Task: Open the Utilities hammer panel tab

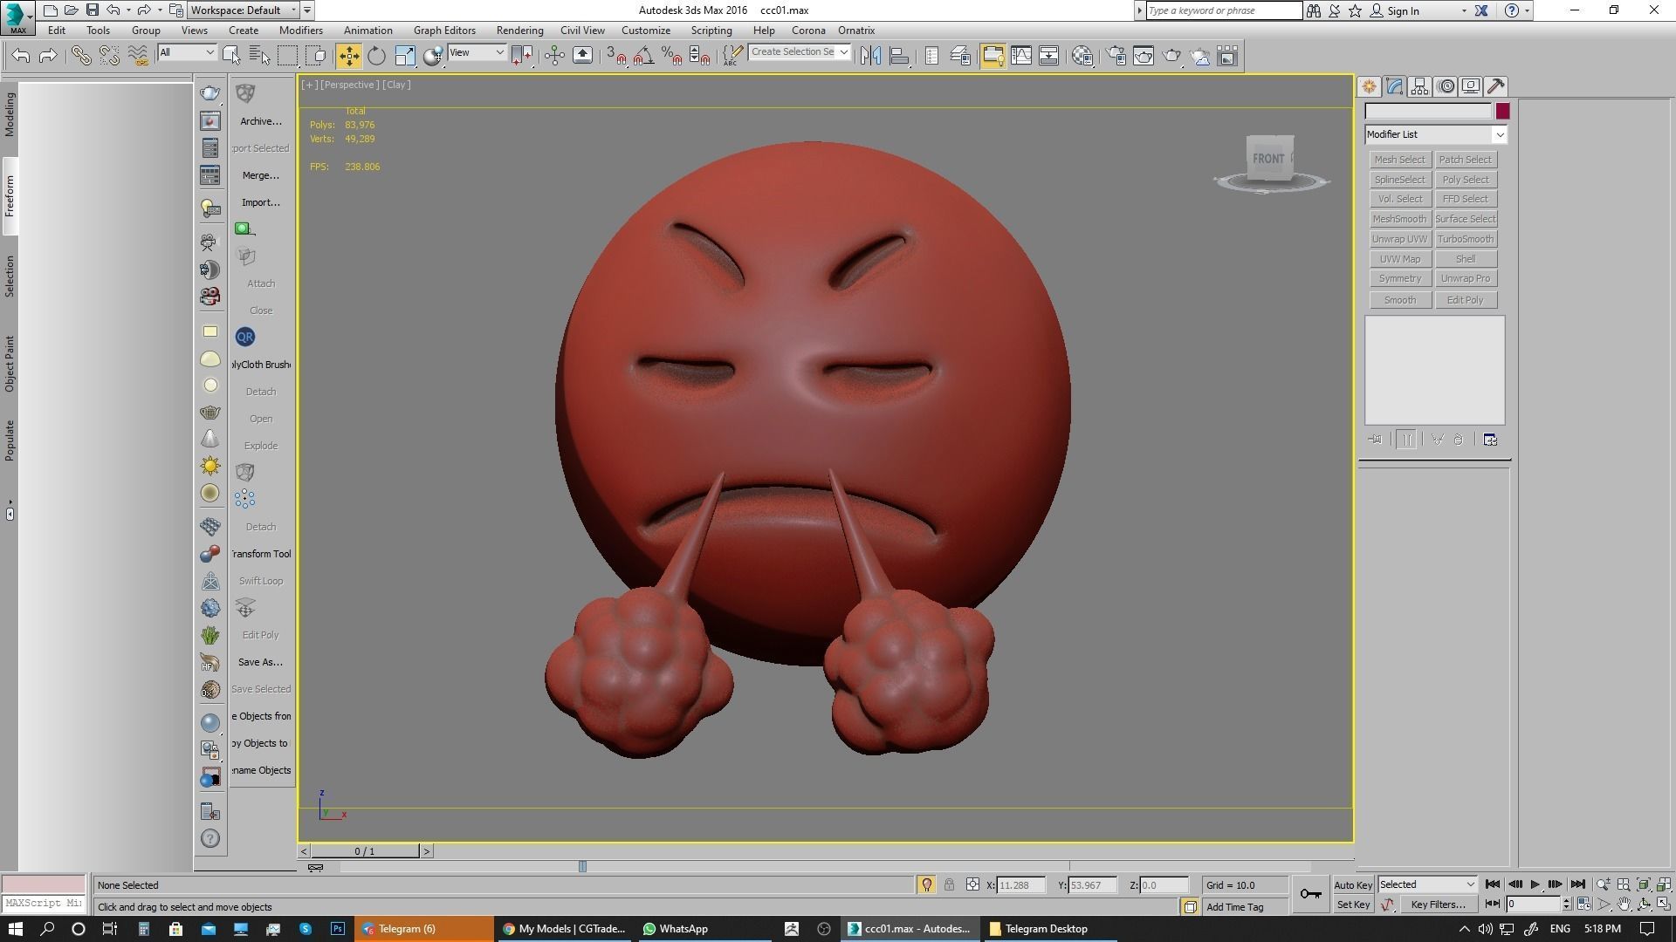Action: click(1496, 86)
